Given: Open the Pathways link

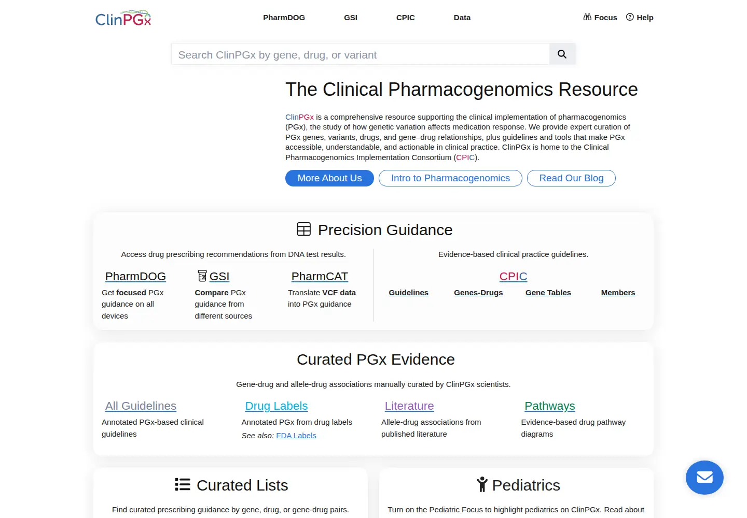Looking at the screenshot, I should point(550,406).
